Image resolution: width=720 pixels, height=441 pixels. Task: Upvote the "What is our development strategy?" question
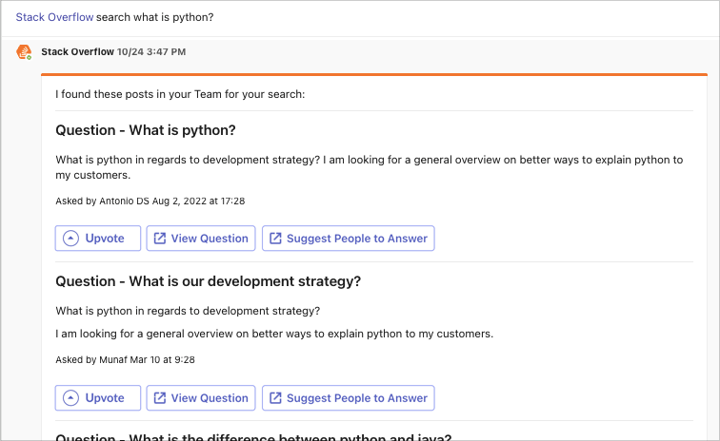[98, 398]
